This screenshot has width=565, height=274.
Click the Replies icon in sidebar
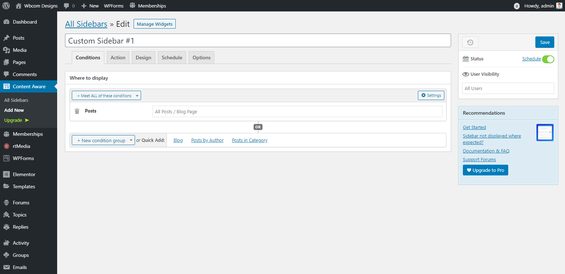coord(6,227)
